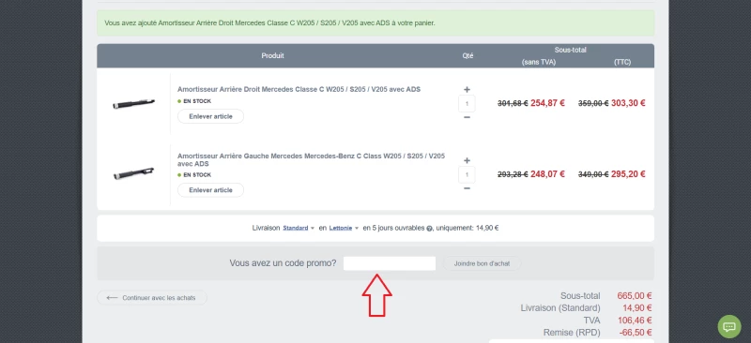This screenshot has width=751, height=343.
Task: Open the Lettonie country dropdown
Action: pos(344,228)
